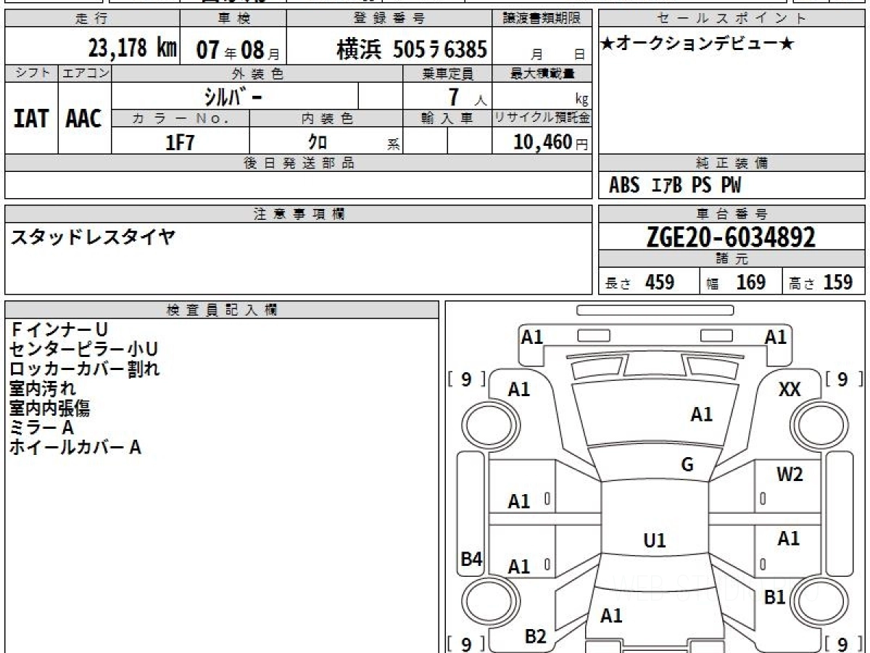Select the 外装色 header
The width and height of the screenshot is (870, 653).
[x=257, y=73]
